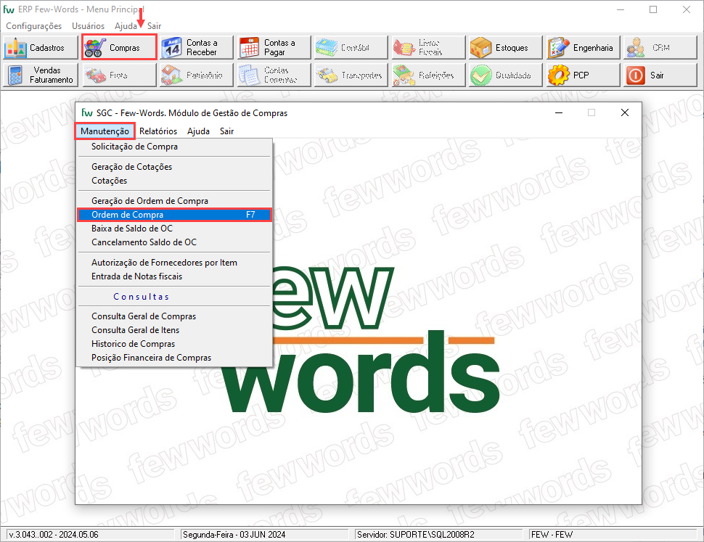Open the Cadastros module icon
Viewport: 704px width, 542px height.
point(41,48)
